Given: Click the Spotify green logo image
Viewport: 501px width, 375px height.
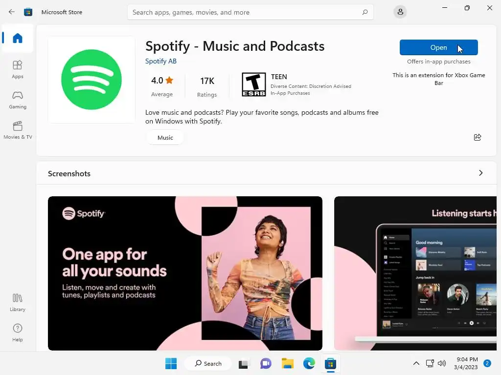Looking at the screenshot, I should coord(91,80).
